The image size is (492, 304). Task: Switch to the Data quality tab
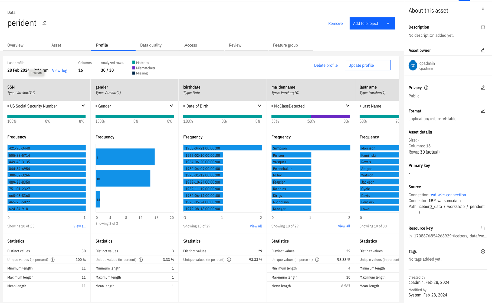point(151,45)
